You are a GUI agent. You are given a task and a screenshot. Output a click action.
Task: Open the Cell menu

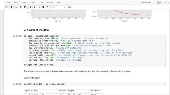pos(41,2)
